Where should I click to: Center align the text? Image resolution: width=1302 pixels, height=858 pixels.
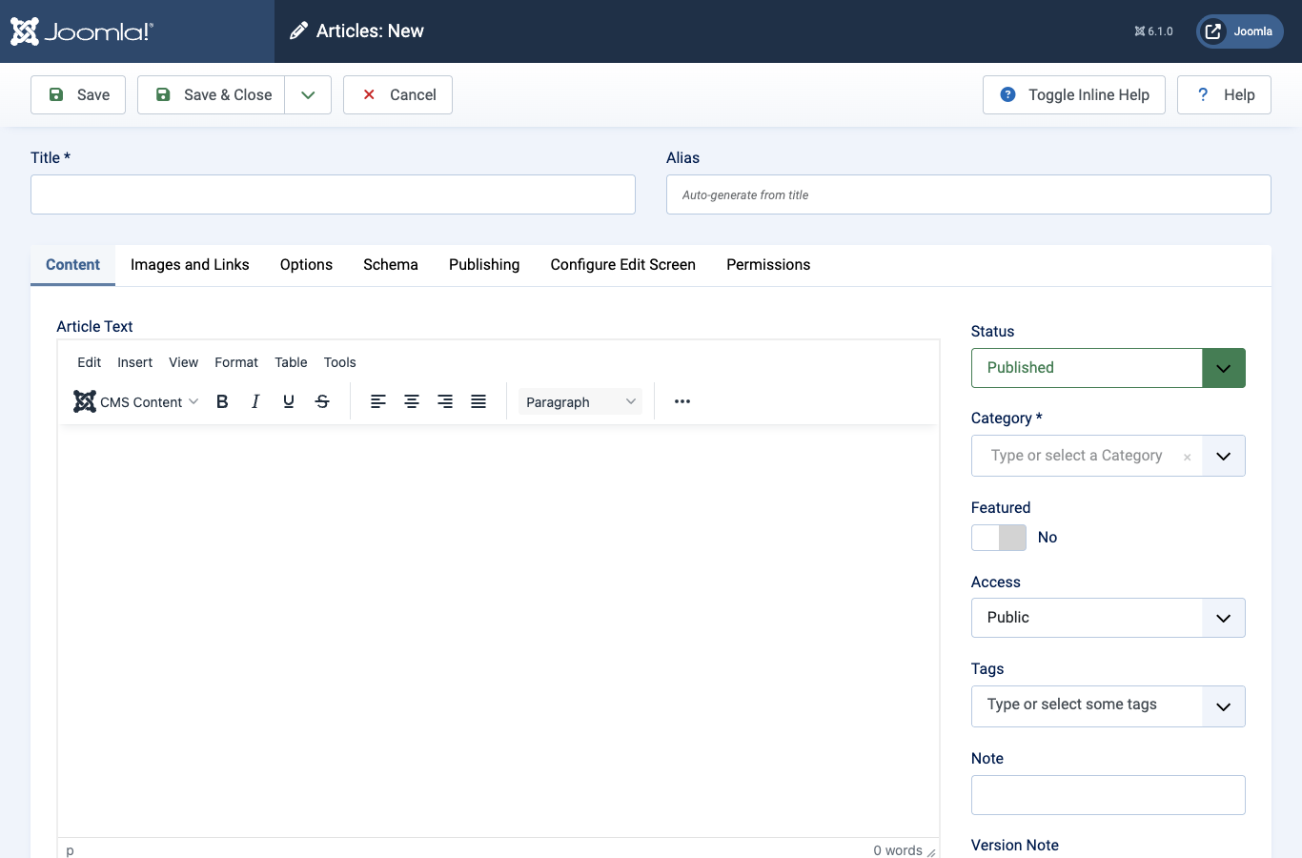click(x=412, y=401)
